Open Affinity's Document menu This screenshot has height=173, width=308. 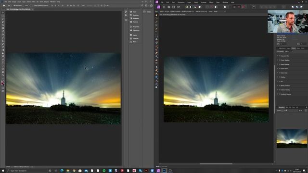tap(181, 2)
